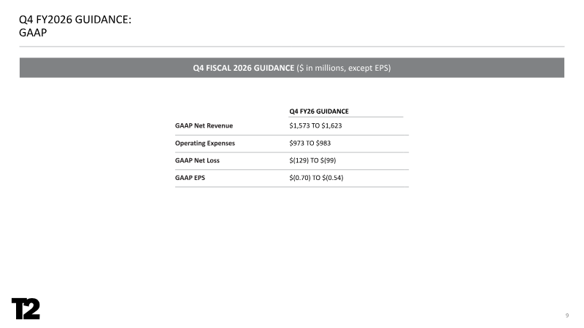584x328 pixels.
Task: Select the "Q4 FY2026 GUIDANCE:" title line
Action: coord(75,20)
